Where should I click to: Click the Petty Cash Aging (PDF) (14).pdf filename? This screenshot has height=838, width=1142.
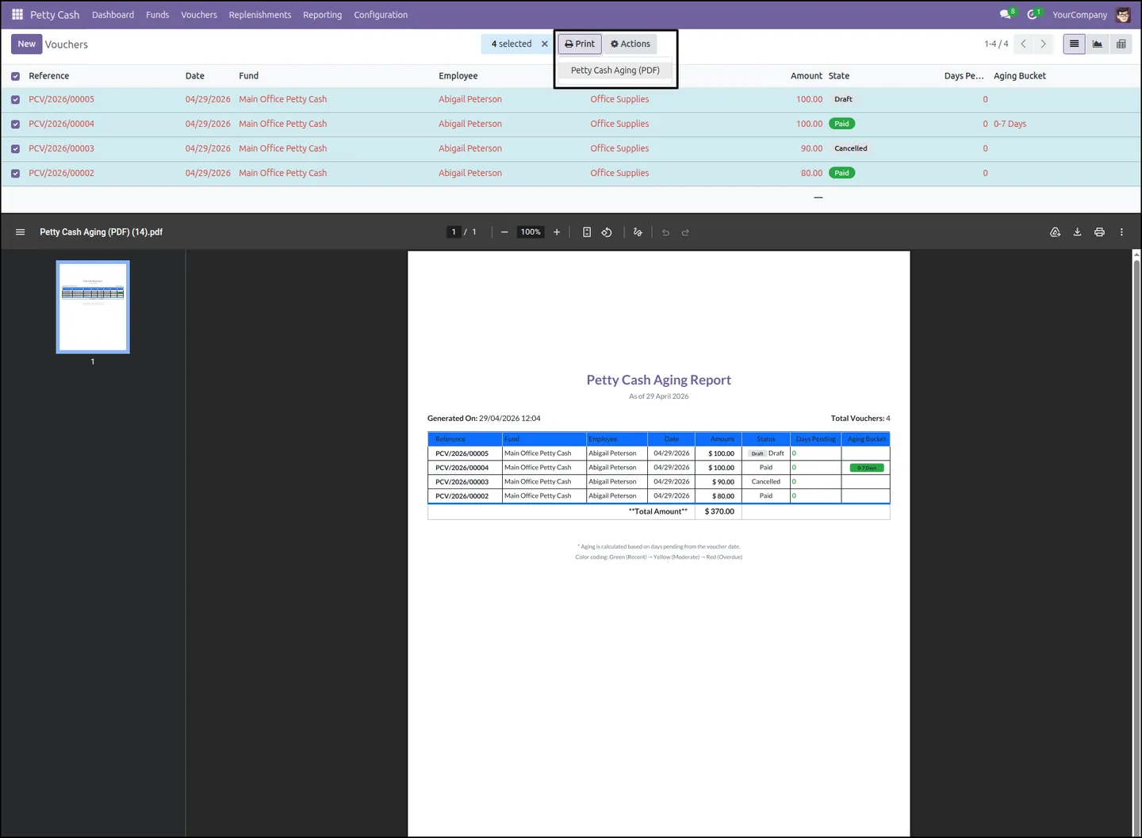[x=102, y=232]
